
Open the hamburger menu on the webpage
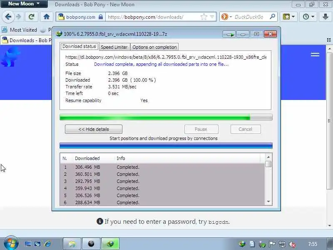pos(315,55)
